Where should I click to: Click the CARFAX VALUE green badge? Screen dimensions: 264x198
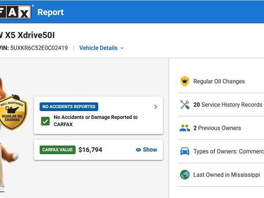57,150
